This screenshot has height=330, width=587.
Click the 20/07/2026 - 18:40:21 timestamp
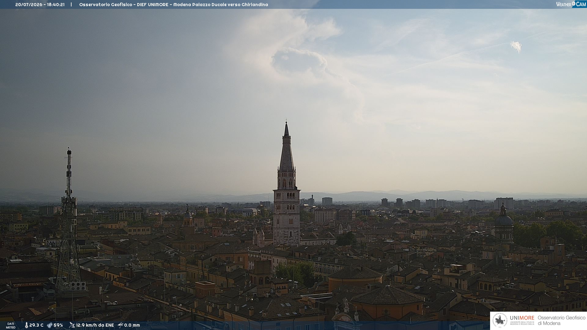pos(40,5)
